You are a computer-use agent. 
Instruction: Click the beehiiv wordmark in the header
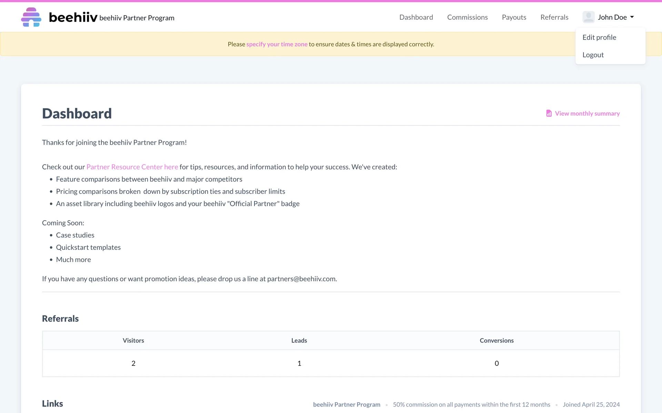point(73,17)
